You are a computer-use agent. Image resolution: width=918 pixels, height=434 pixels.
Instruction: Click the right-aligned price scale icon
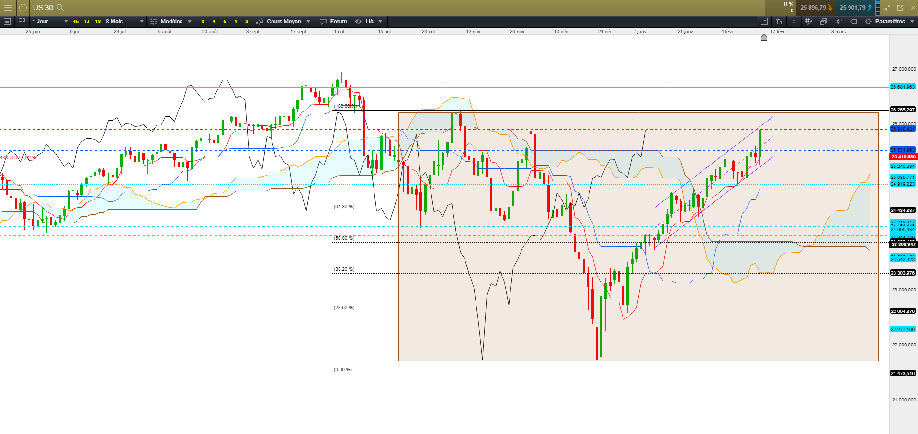pyautogui.click(x=764, y=22)
